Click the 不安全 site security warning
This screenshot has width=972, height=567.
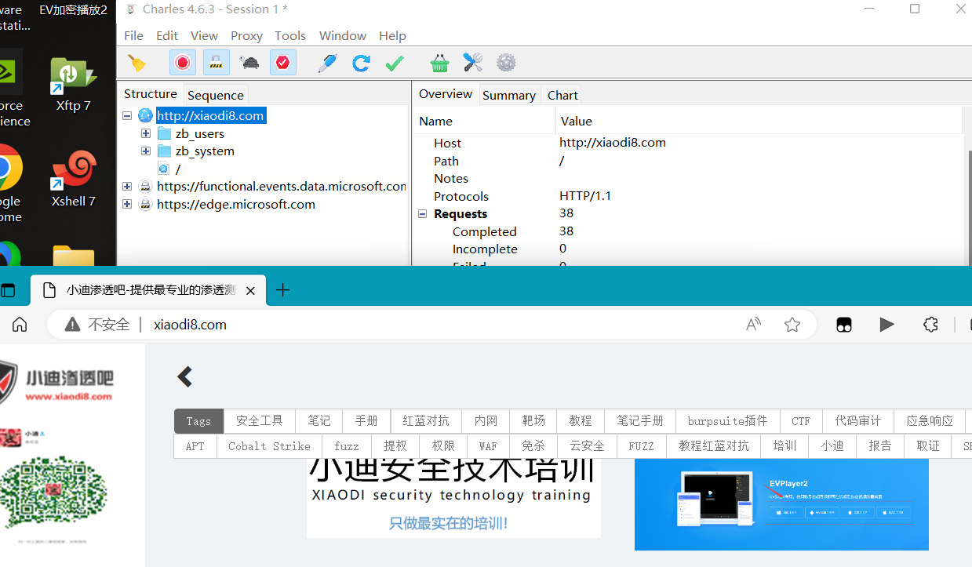coord(97,325)
